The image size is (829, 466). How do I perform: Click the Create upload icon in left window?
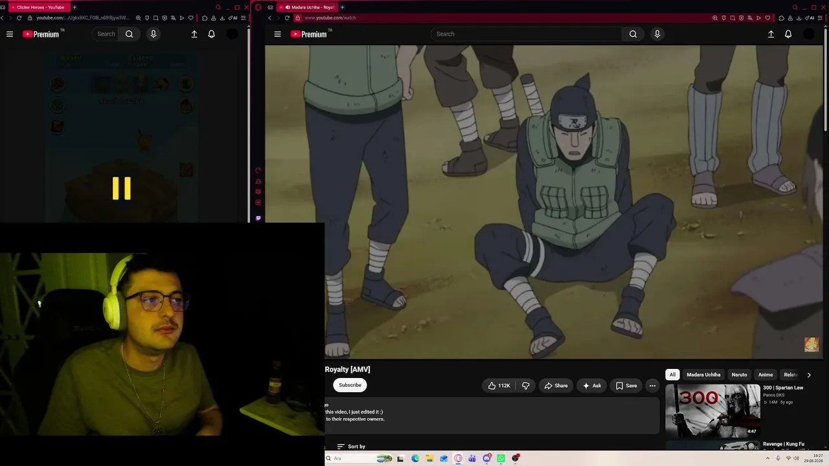tap(194, 34)
